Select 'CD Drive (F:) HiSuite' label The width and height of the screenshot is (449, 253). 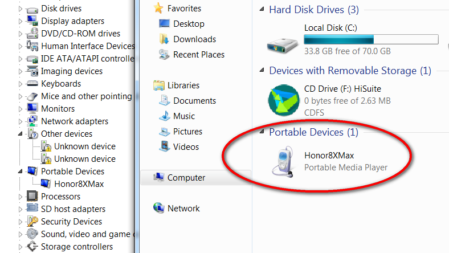(x=342, y=89)
